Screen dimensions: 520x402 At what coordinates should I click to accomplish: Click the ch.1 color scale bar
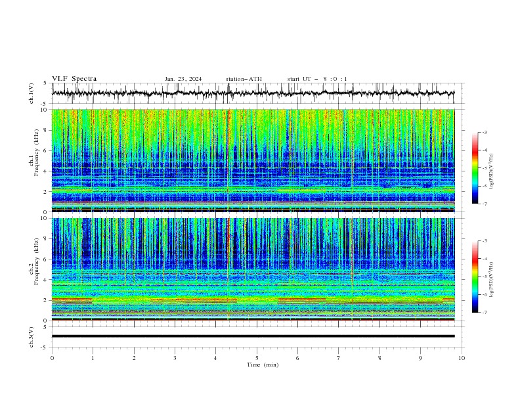475,168
